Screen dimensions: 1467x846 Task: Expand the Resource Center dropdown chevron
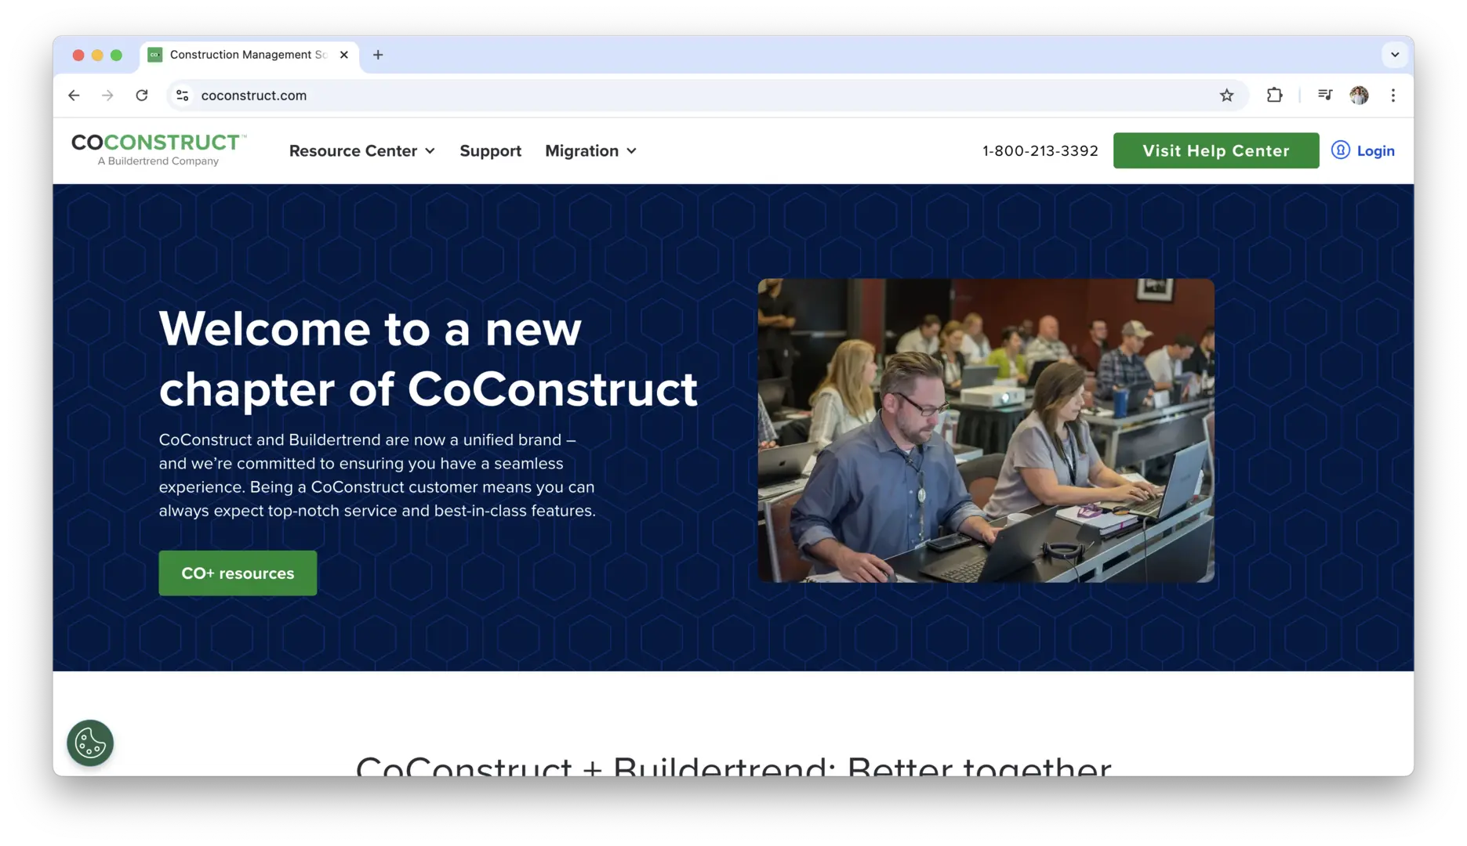[x=430, y=151]
